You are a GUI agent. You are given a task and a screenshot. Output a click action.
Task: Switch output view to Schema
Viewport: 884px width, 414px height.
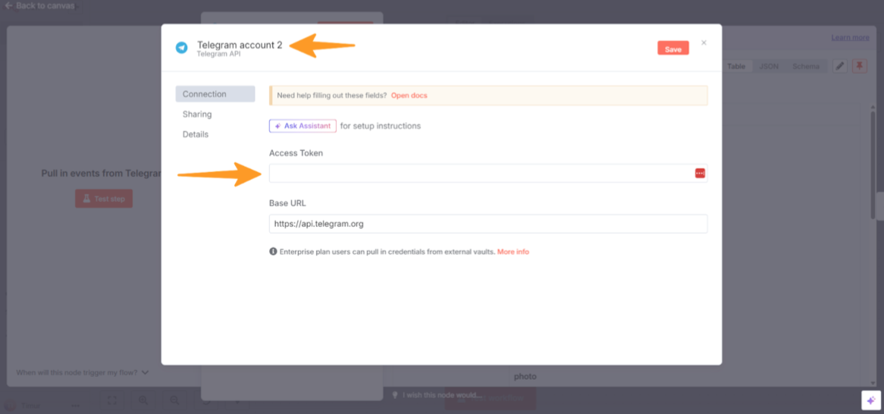806,66
